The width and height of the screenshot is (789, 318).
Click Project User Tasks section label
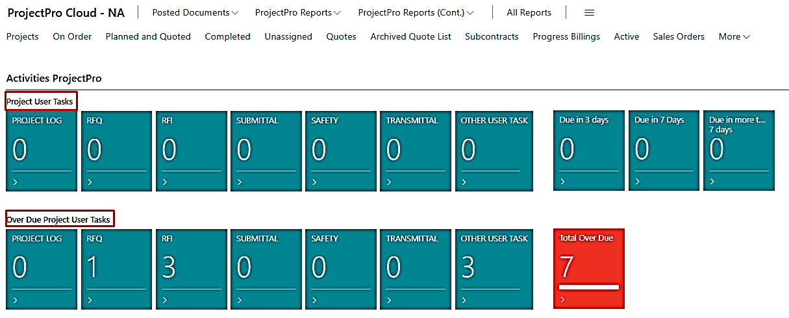pos(40,101)
